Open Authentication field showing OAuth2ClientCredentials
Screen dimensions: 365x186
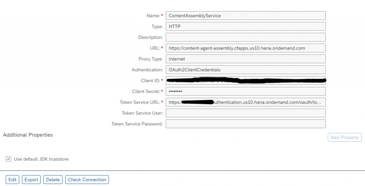(x=246, y=69)
